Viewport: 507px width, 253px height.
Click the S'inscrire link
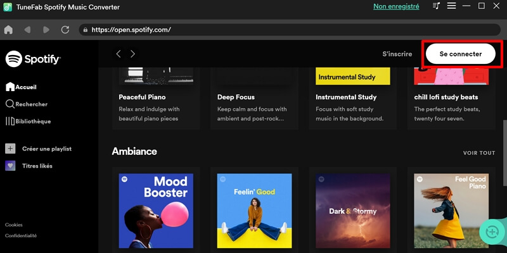397,54
